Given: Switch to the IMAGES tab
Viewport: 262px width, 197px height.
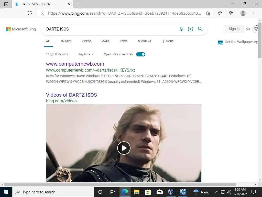Looking at the screenshot, I should pyautogui.click(x=66, y=41).
